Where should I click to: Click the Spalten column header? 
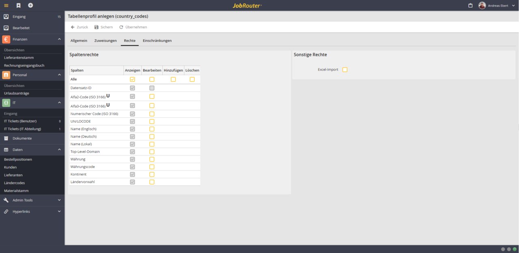(96, 70)
